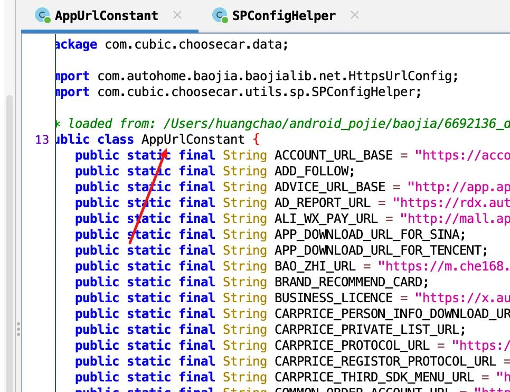Click the opening red brace of the class
The width and height of the screenshot is (510, 392).
256,139
